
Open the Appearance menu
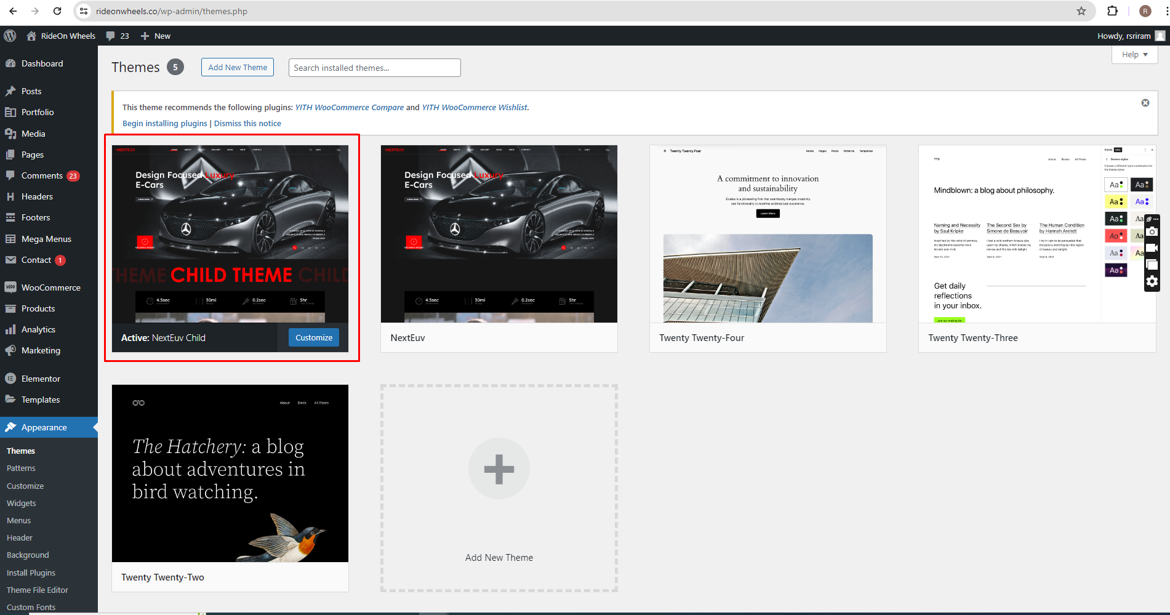pos(49,427)
